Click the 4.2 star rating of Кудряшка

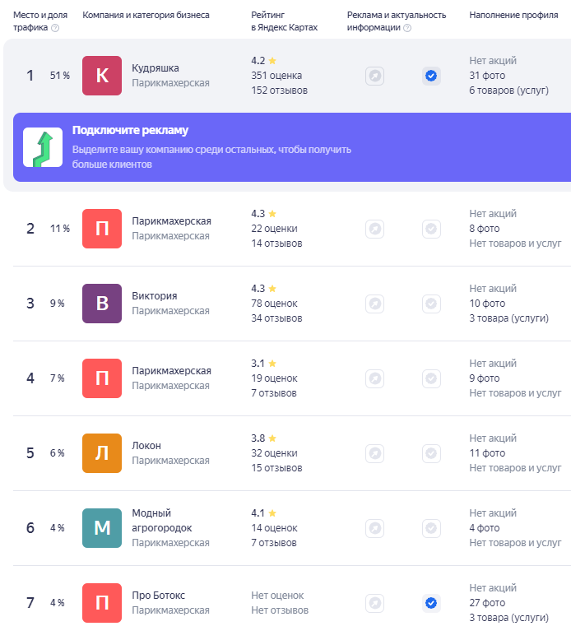263,61
